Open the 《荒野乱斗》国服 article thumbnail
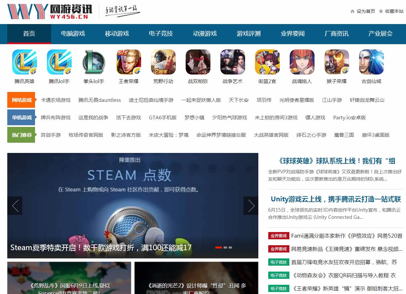Viewport: 406px width, 294px height. [x=69, y=278]
